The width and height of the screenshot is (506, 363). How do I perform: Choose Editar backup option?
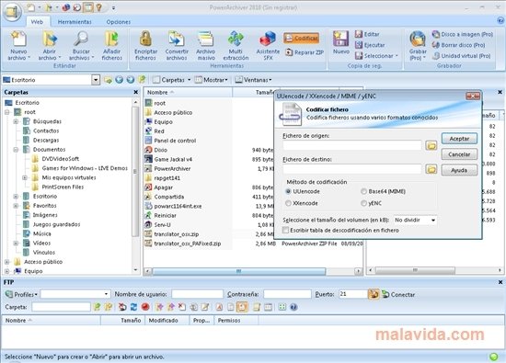click(367, 34)
